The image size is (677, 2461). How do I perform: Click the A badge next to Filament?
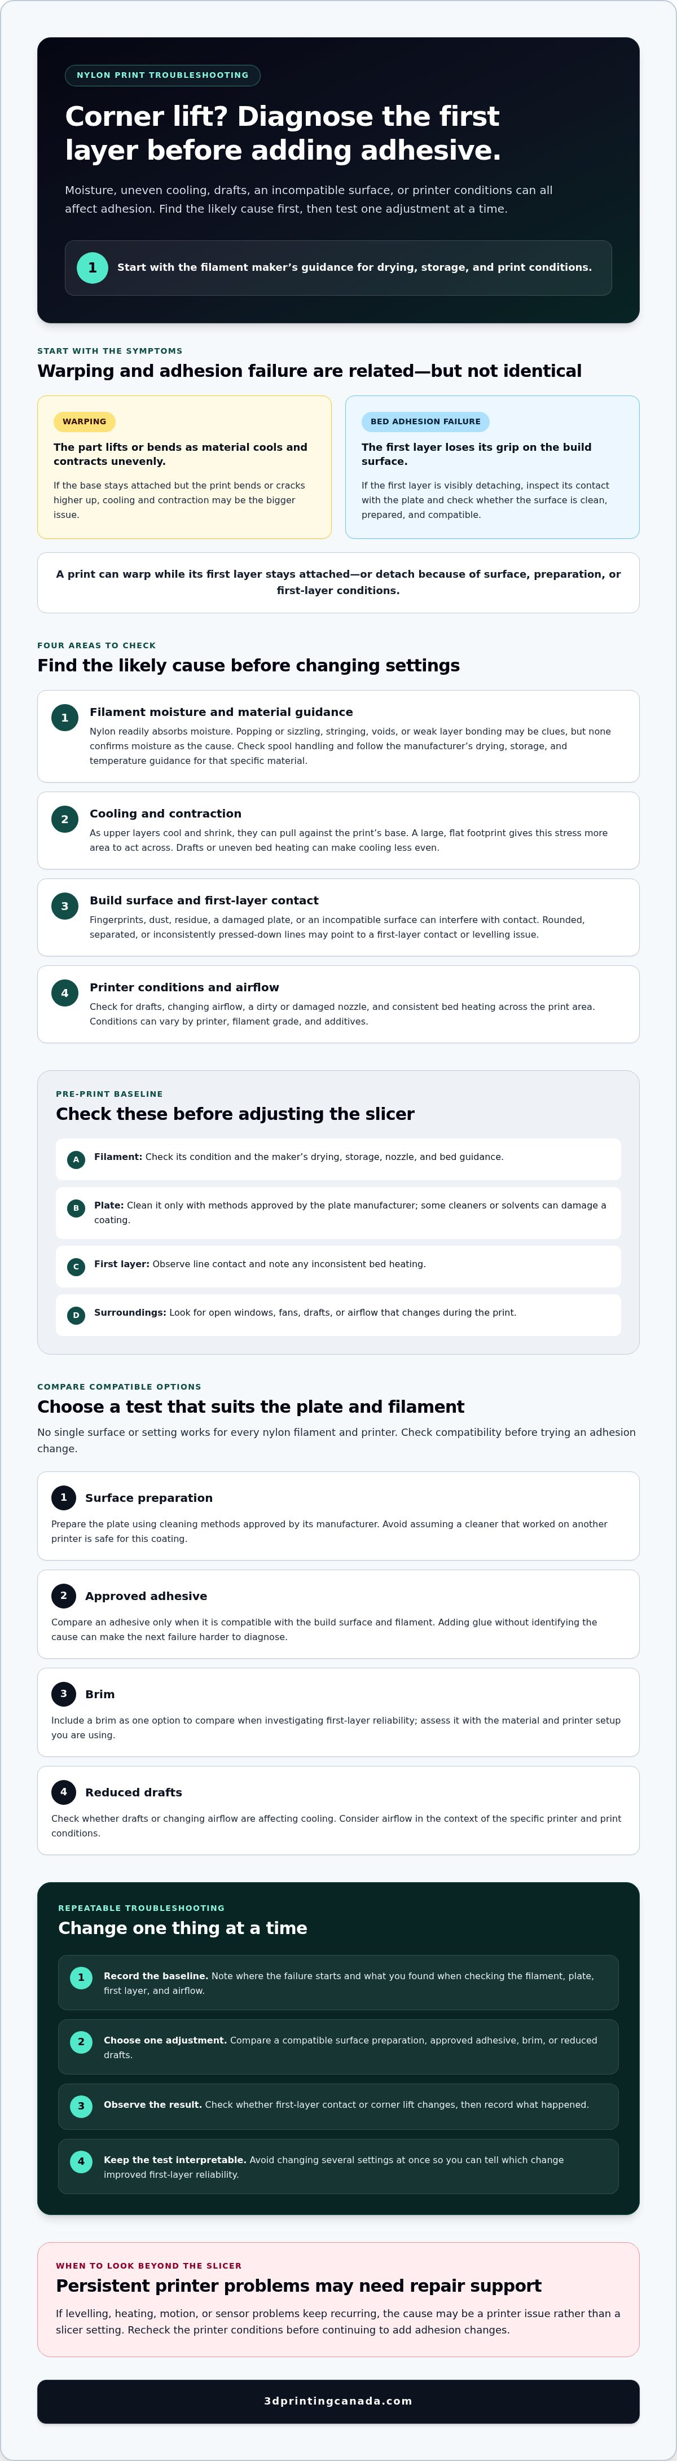click(76, 1160)
